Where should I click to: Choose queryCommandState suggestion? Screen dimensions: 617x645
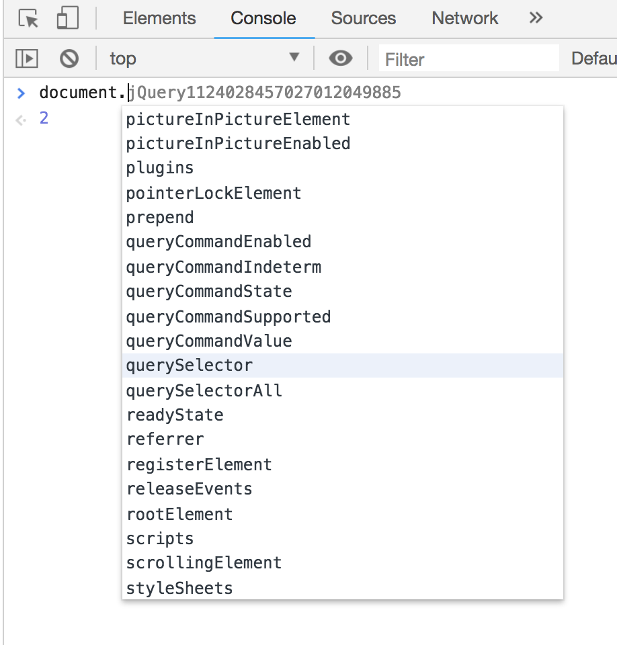(343, 292)
